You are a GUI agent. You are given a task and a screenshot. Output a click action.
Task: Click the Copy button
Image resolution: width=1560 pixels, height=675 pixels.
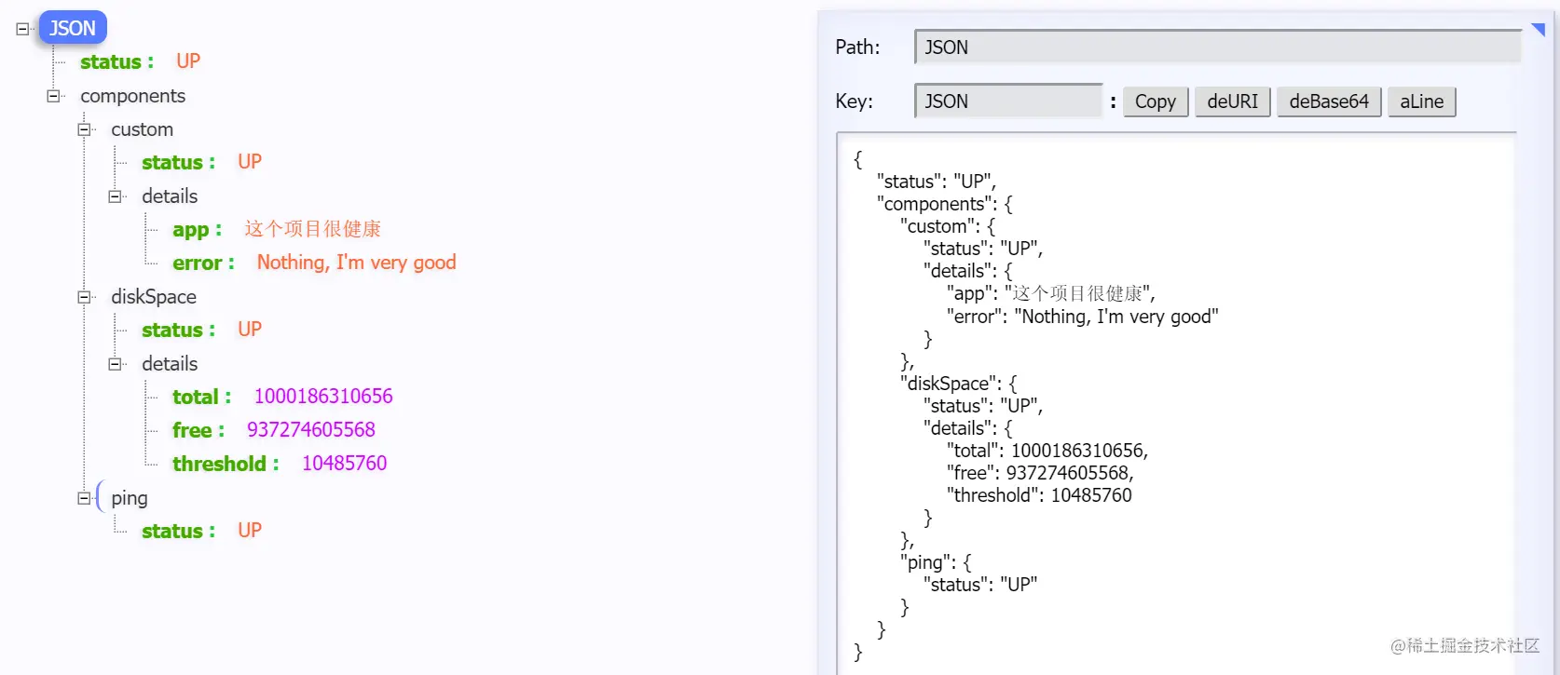[1156, 101]
